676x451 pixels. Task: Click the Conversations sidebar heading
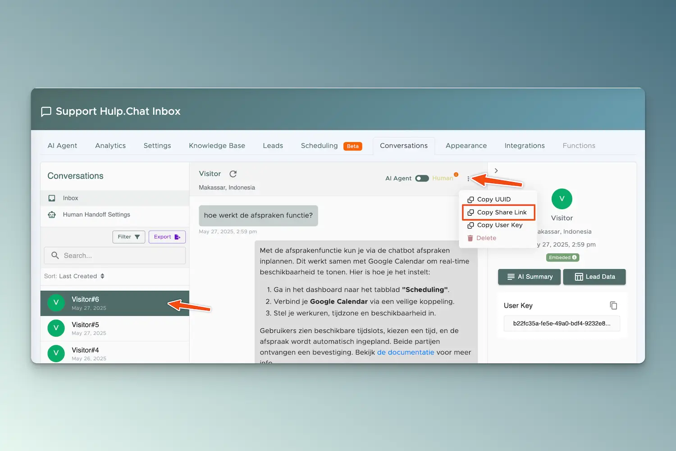pyautogui.click(x=75, y=176)
